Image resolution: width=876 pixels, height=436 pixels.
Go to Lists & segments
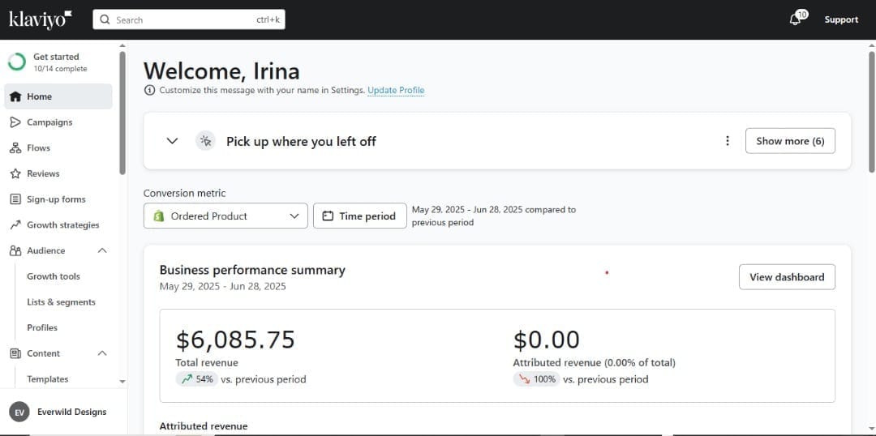[62, 302]
